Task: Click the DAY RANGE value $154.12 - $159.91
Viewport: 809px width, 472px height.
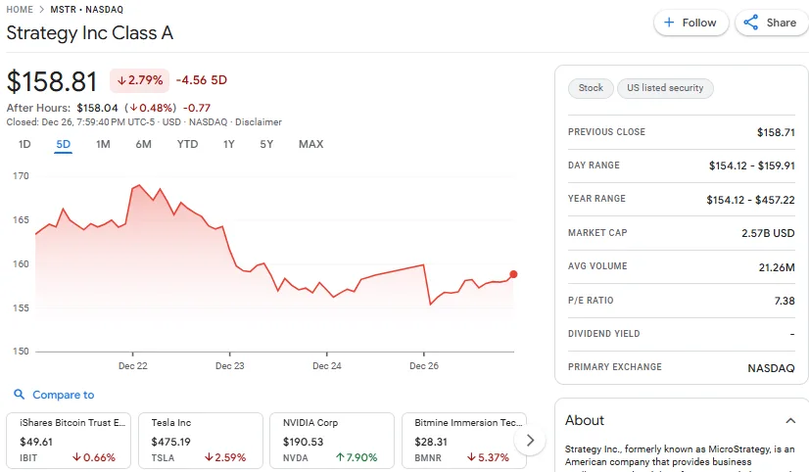Action: 752,165
